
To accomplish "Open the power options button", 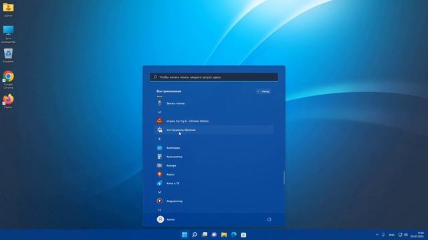I will [269, 219].
